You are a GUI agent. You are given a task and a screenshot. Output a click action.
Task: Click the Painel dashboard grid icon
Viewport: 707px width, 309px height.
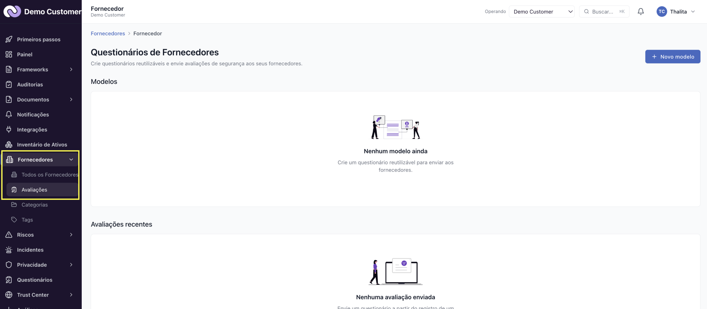coord(9,54)
